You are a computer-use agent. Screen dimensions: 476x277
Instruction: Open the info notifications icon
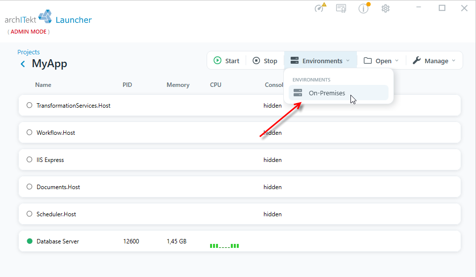[364, 8]
